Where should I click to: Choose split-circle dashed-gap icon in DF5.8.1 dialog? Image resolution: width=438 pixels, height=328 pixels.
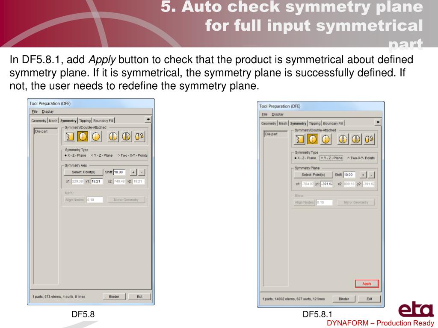pos(343,139)
